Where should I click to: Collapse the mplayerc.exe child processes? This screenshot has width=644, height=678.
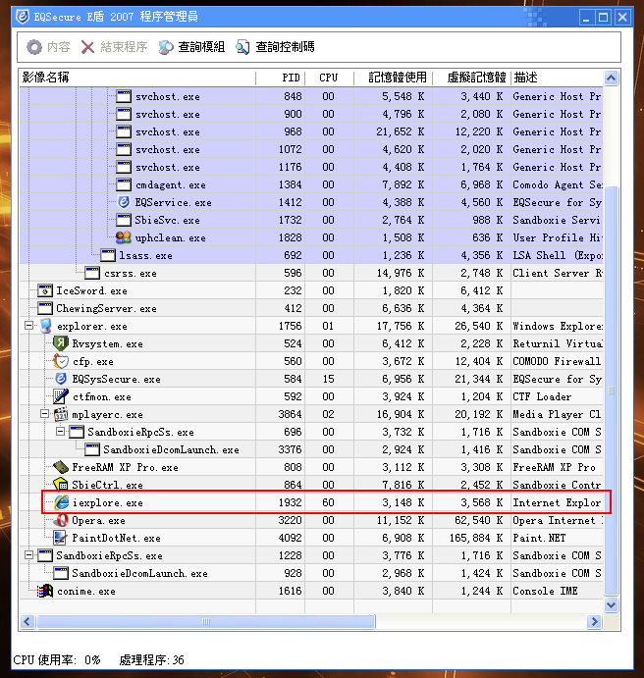point(44,414)
